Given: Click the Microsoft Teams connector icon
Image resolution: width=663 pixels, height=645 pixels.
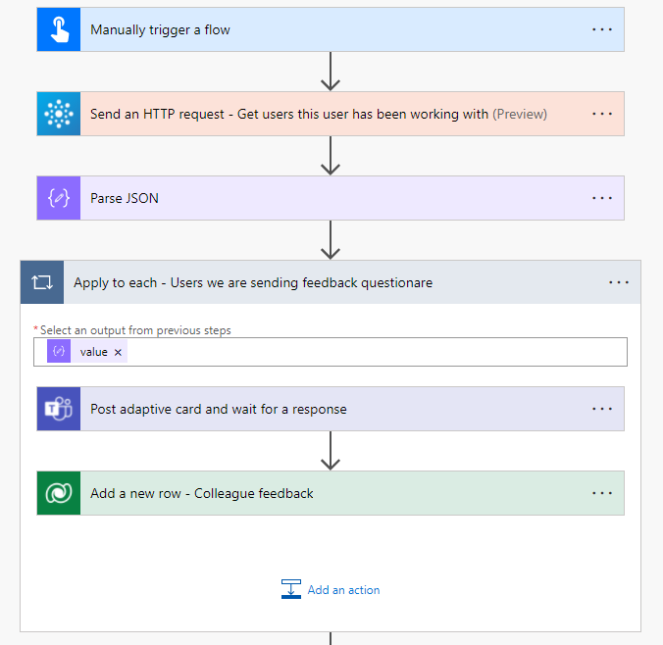Looking at the screenshot, I should pyautogui.click(x=58, y=409).
